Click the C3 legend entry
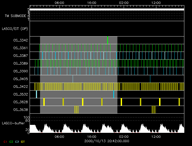The width and height of the screenshot is (192, 146). click(x=17, y=142)
